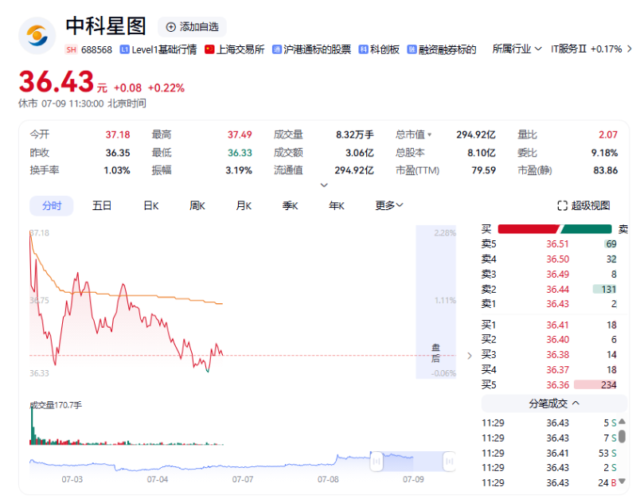Click 量比 value 2.07
636x499 pixels.
[x=608, y=134]
